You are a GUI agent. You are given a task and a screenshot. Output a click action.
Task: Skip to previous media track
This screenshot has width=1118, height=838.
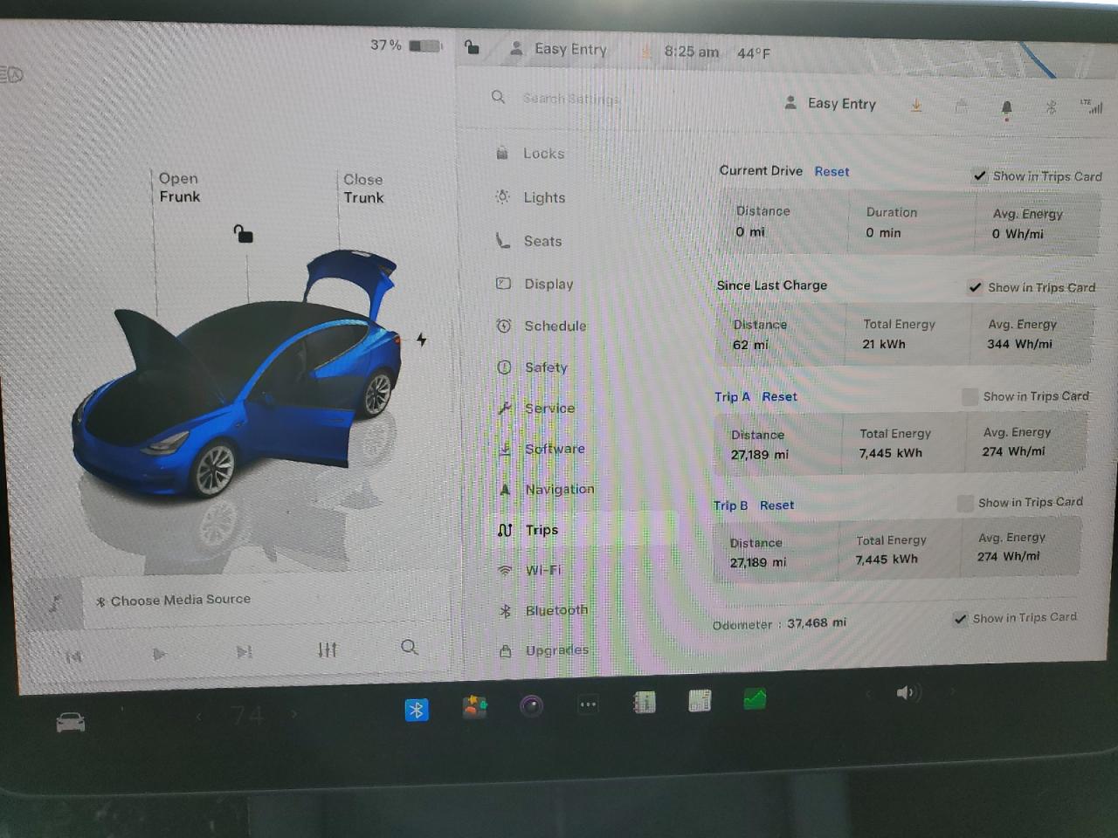[x=73, y=656]
